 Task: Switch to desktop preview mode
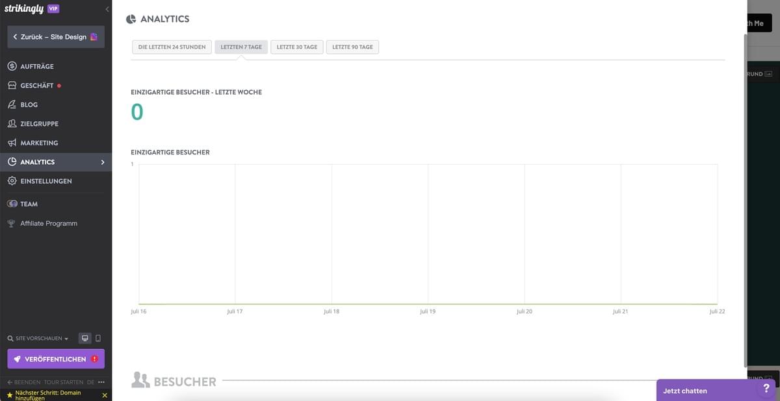tap(84, 338)
